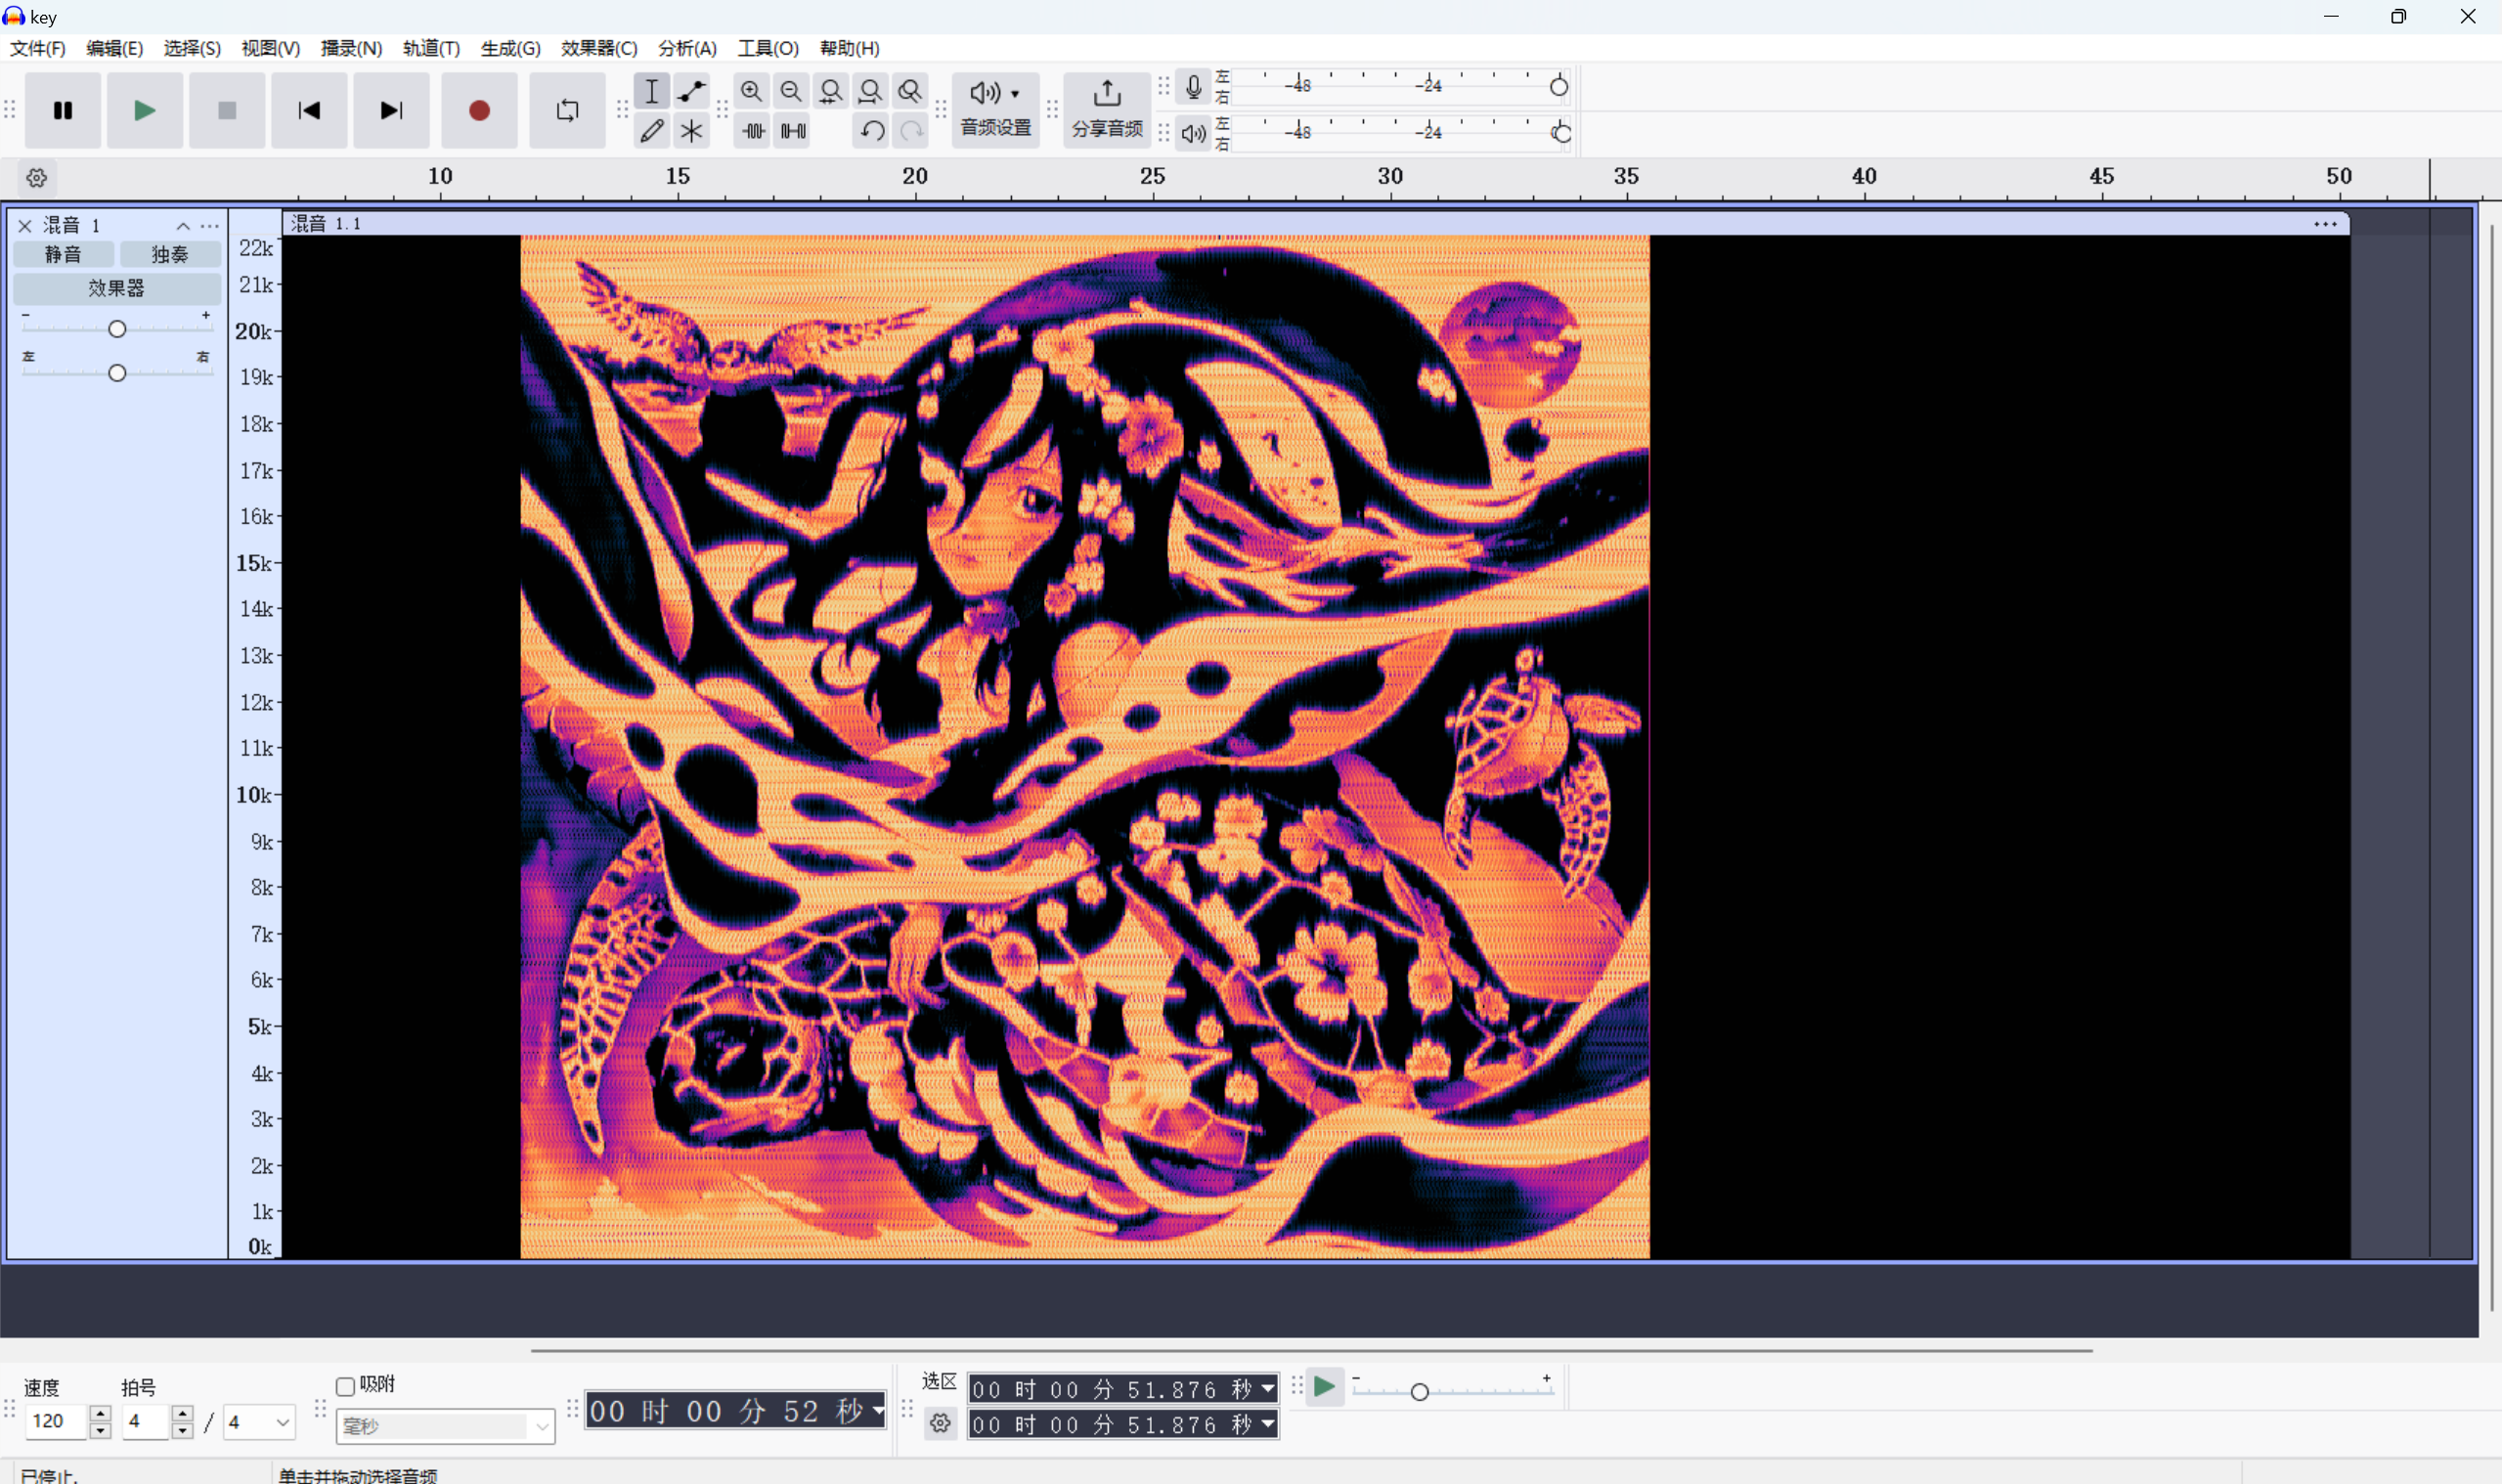Click the Zoom In magnifier
Image resolution: width=2502 pixels, height=1484 pixels.
[x=751, y=91]
